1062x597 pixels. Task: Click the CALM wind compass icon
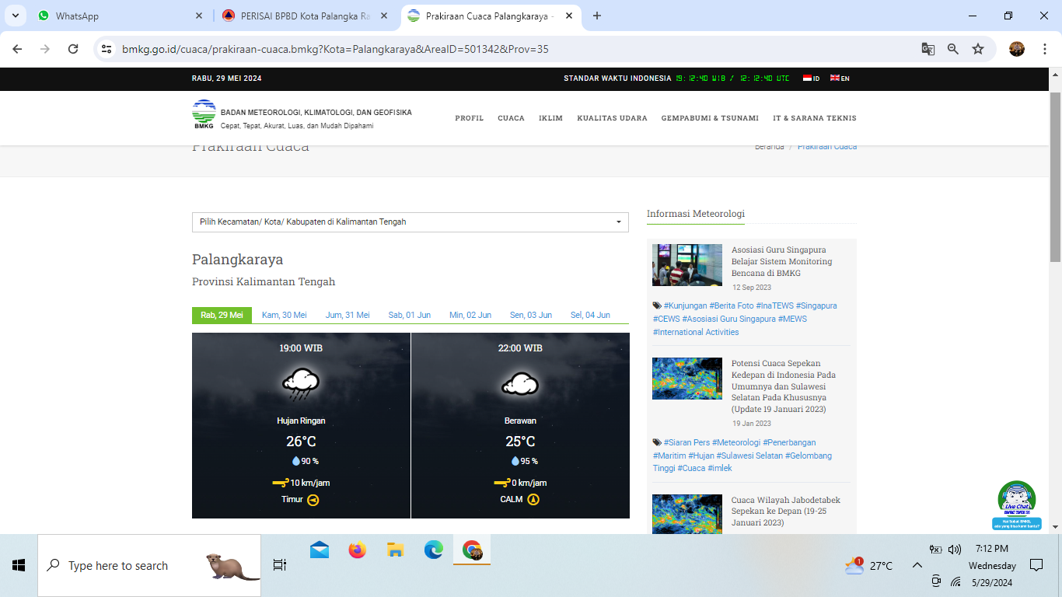coord(533,500)
